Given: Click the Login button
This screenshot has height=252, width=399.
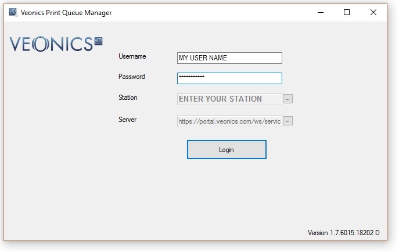Looking at the screenshot, I should pos(227,150).
